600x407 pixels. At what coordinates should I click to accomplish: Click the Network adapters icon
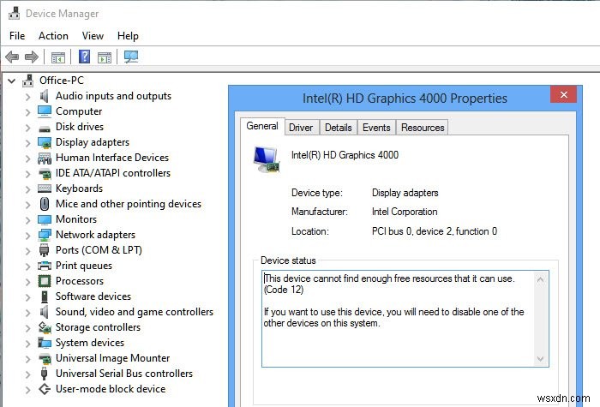(x=45, y=235)
